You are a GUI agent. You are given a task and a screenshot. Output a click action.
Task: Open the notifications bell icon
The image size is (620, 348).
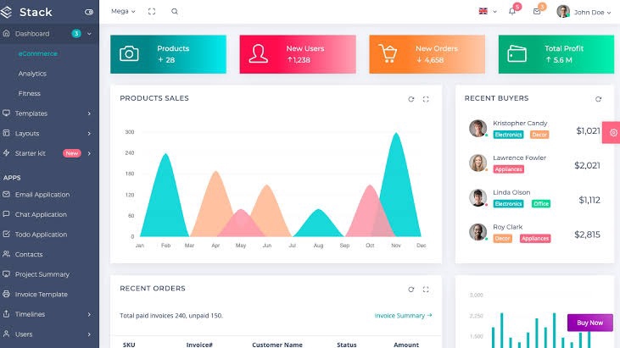pyautogui.click(x=512, y=12)
